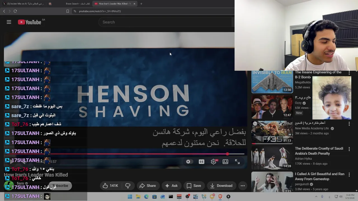
Task: Bookmark this page with the bookmark icon
Action: pos(67,11)
